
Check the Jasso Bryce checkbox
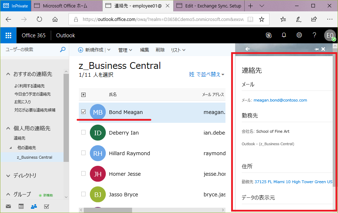click(x=83, y=194)
